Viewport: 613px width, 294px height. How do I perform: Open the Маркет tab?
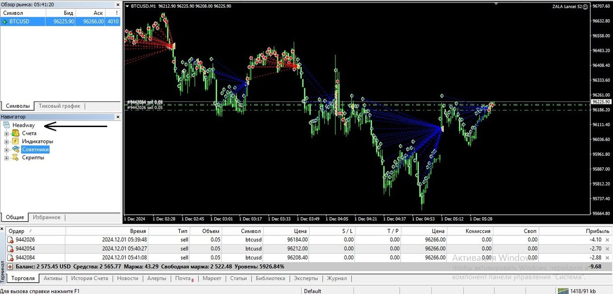point(212,278)
